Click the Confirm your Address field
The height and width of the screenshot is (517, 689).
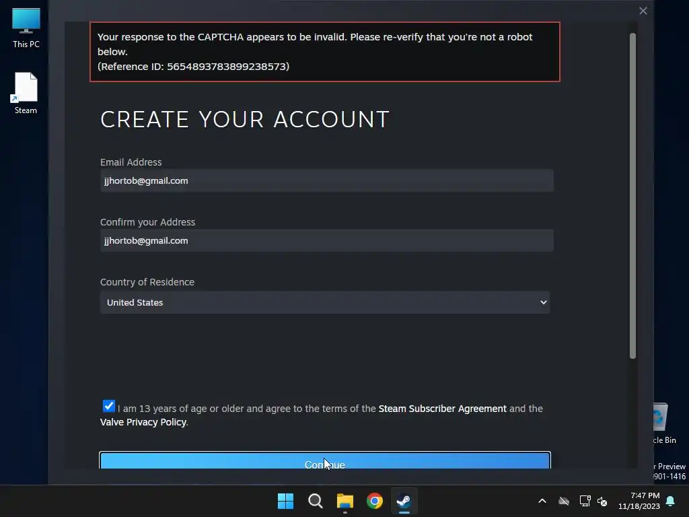point(326,240)
